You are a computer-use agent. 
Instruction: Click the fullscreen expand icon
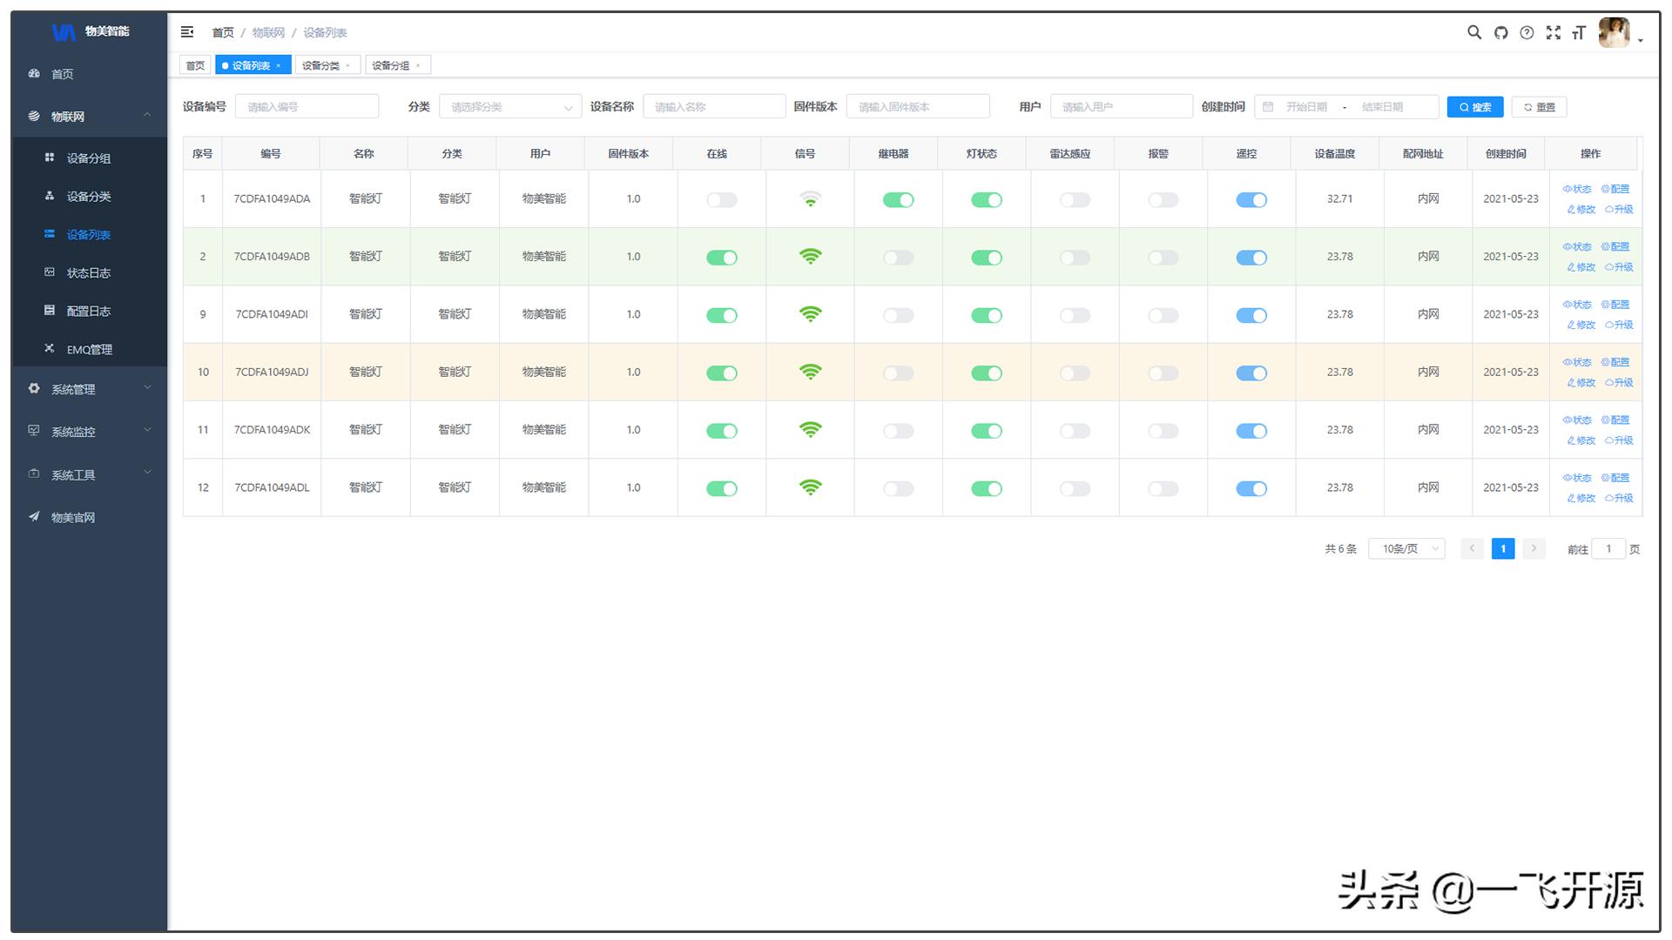[x=1553, y=31]
